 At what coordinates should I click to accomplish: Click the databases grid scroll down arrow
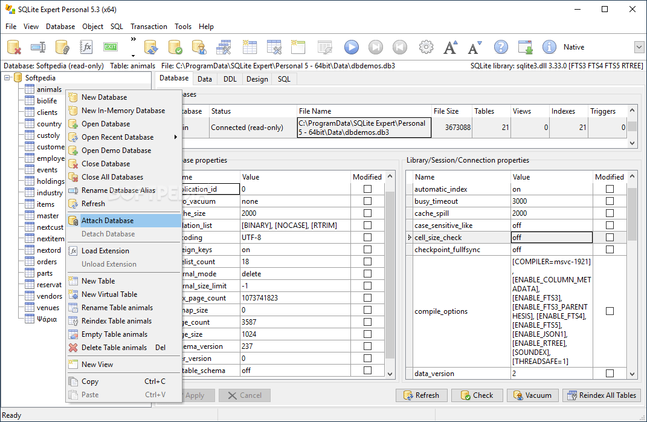(x=632, y=143)
